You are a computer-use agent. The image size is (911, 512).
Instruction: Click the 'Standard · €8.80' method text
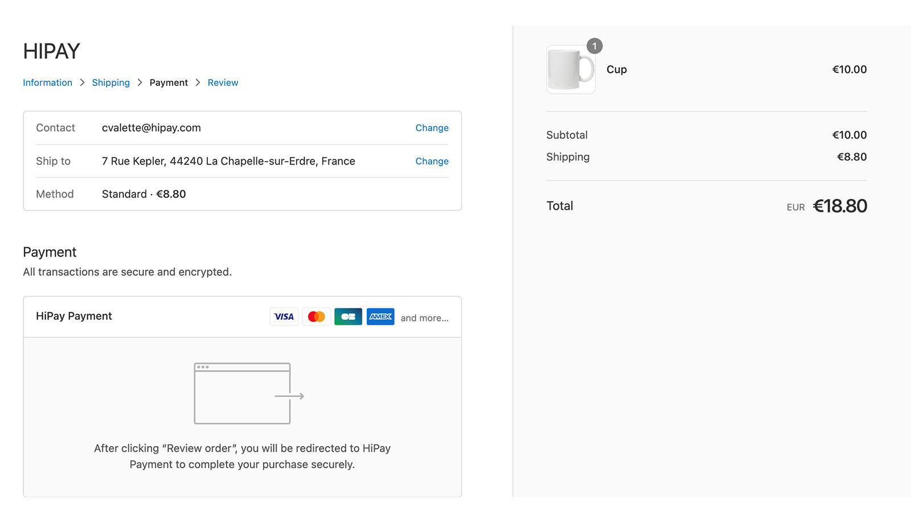[x=143, y=194]
